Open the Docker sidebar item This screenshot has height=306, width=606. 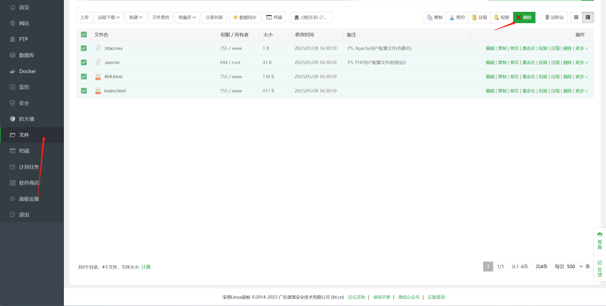click(27, 71)
